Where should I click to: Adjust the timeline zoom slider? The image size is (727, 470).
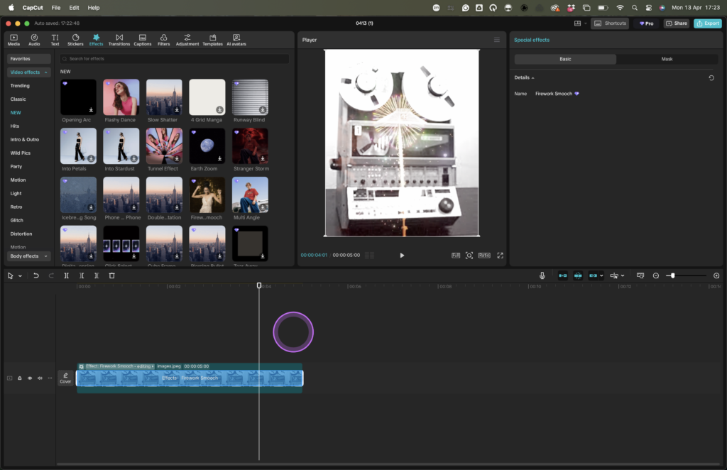(x=672, y=275)
